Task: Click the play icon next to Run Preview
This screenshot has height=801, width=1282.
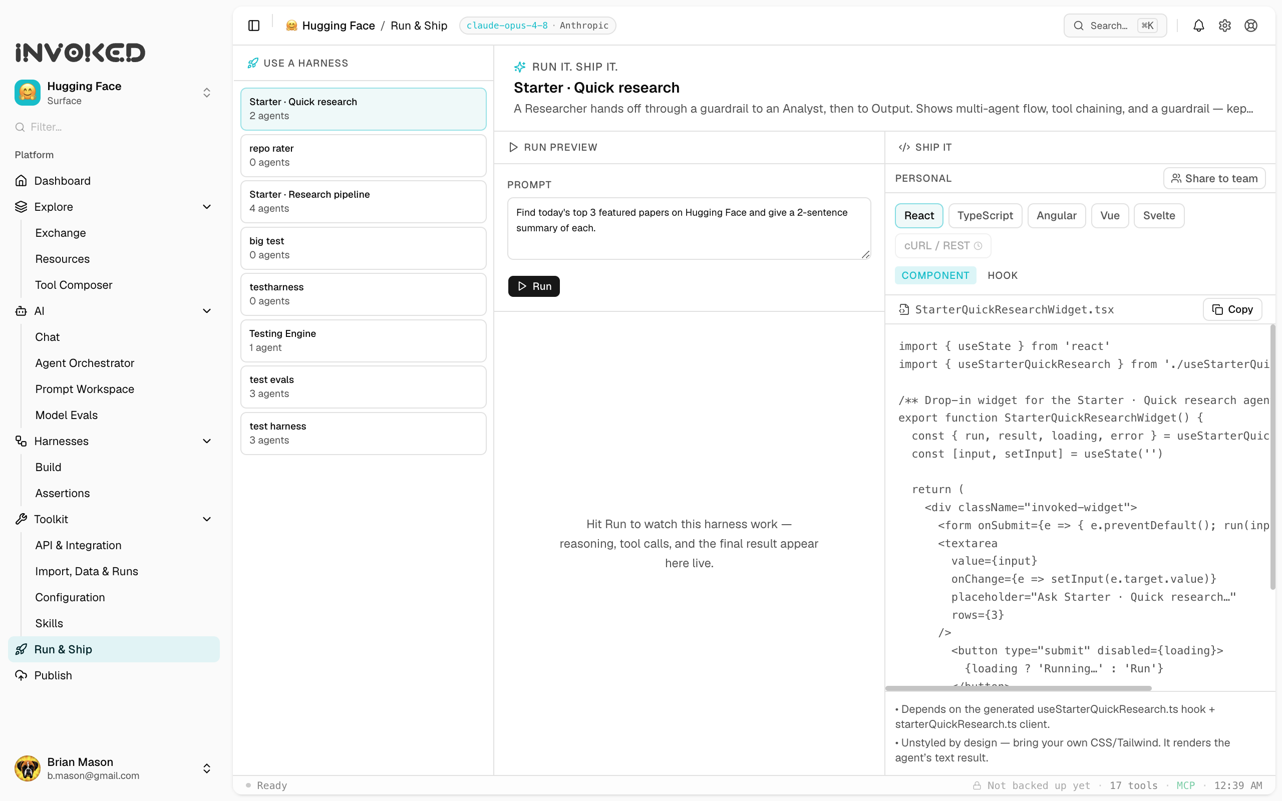Action: click(513, 147)
